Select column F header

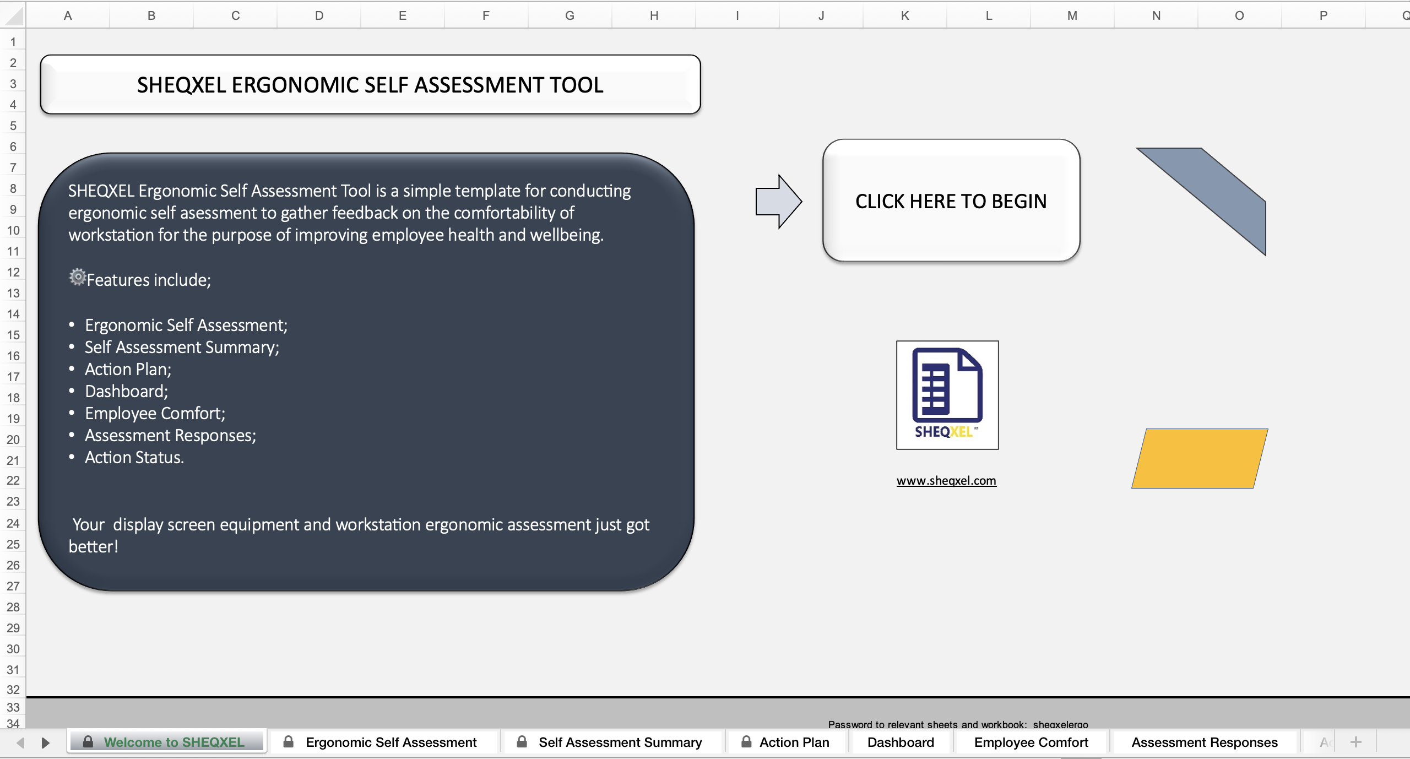(x=486, y=15)
